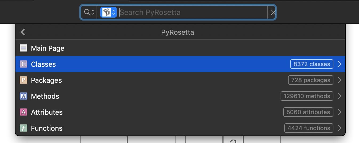The height and width of the screenshot is (143, 359).
Task: Clear the search with the X icon
Action: point(273,12)
